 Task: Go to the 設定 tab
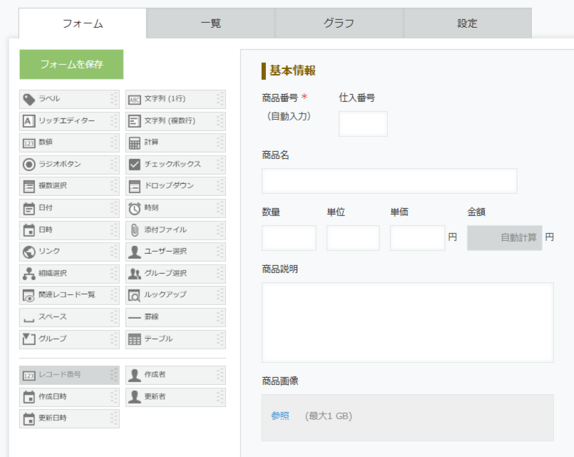(x=468, y=24)
